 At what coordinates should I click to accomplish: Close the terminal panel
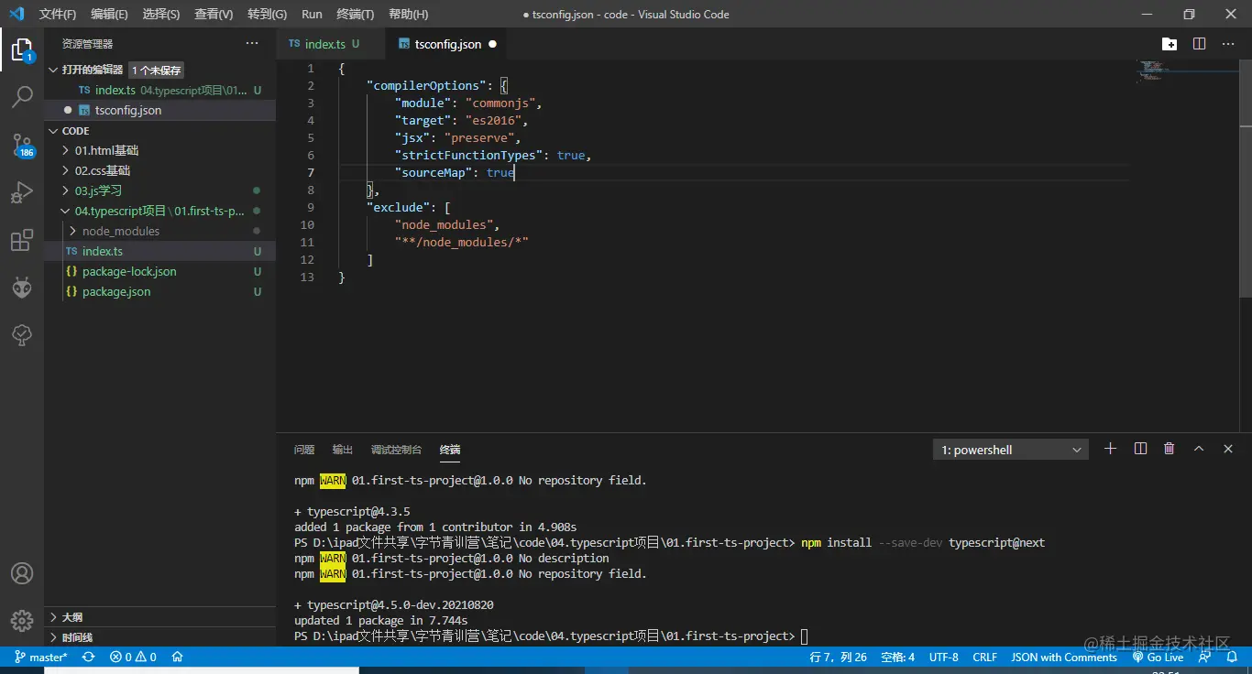tap(1228, 449)
